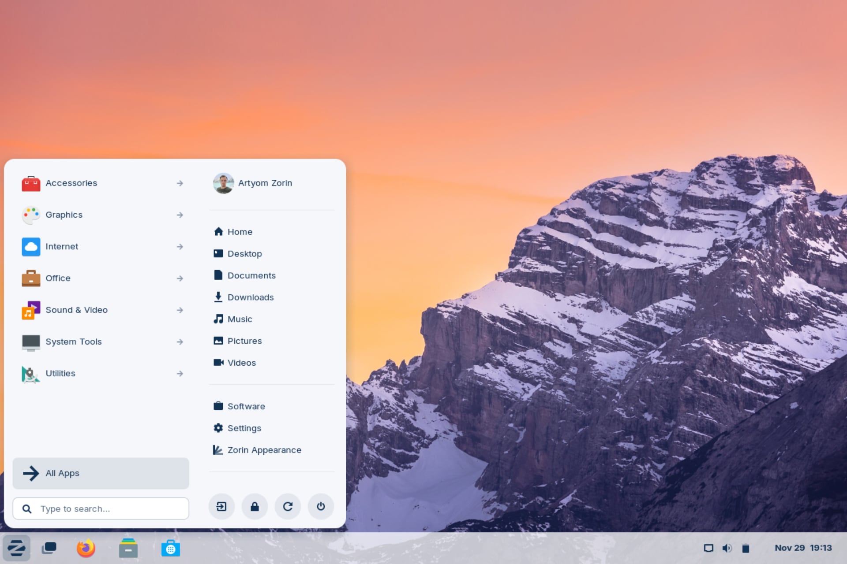The width and height of the screenshot is (847, 564).
Task: Open the Downloads folder link
Action: (250, 297)
